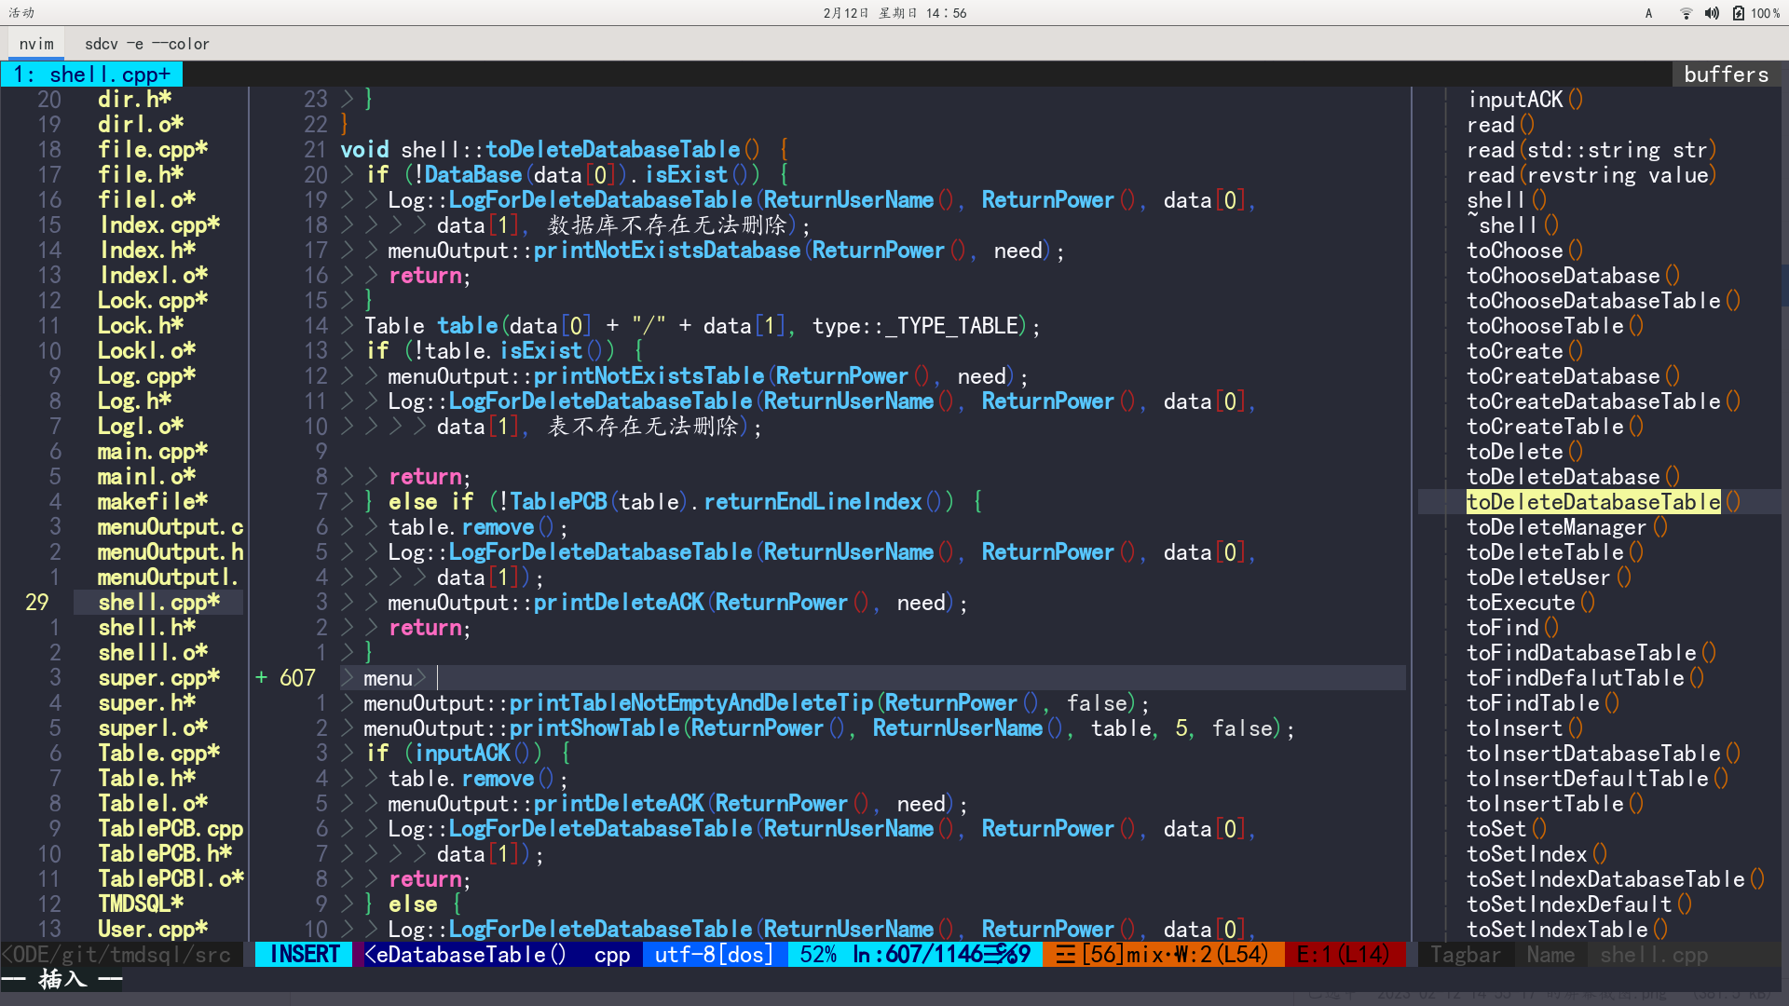Open menuOutput.c file entry
The height and width of the screenshot is (1006, 1789).
pos(171,527)
